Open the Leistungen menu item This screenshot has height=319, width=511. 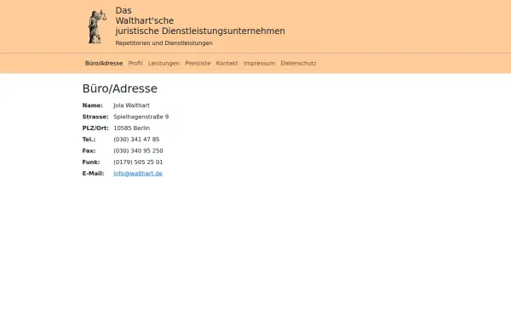(x=164, y=63)
